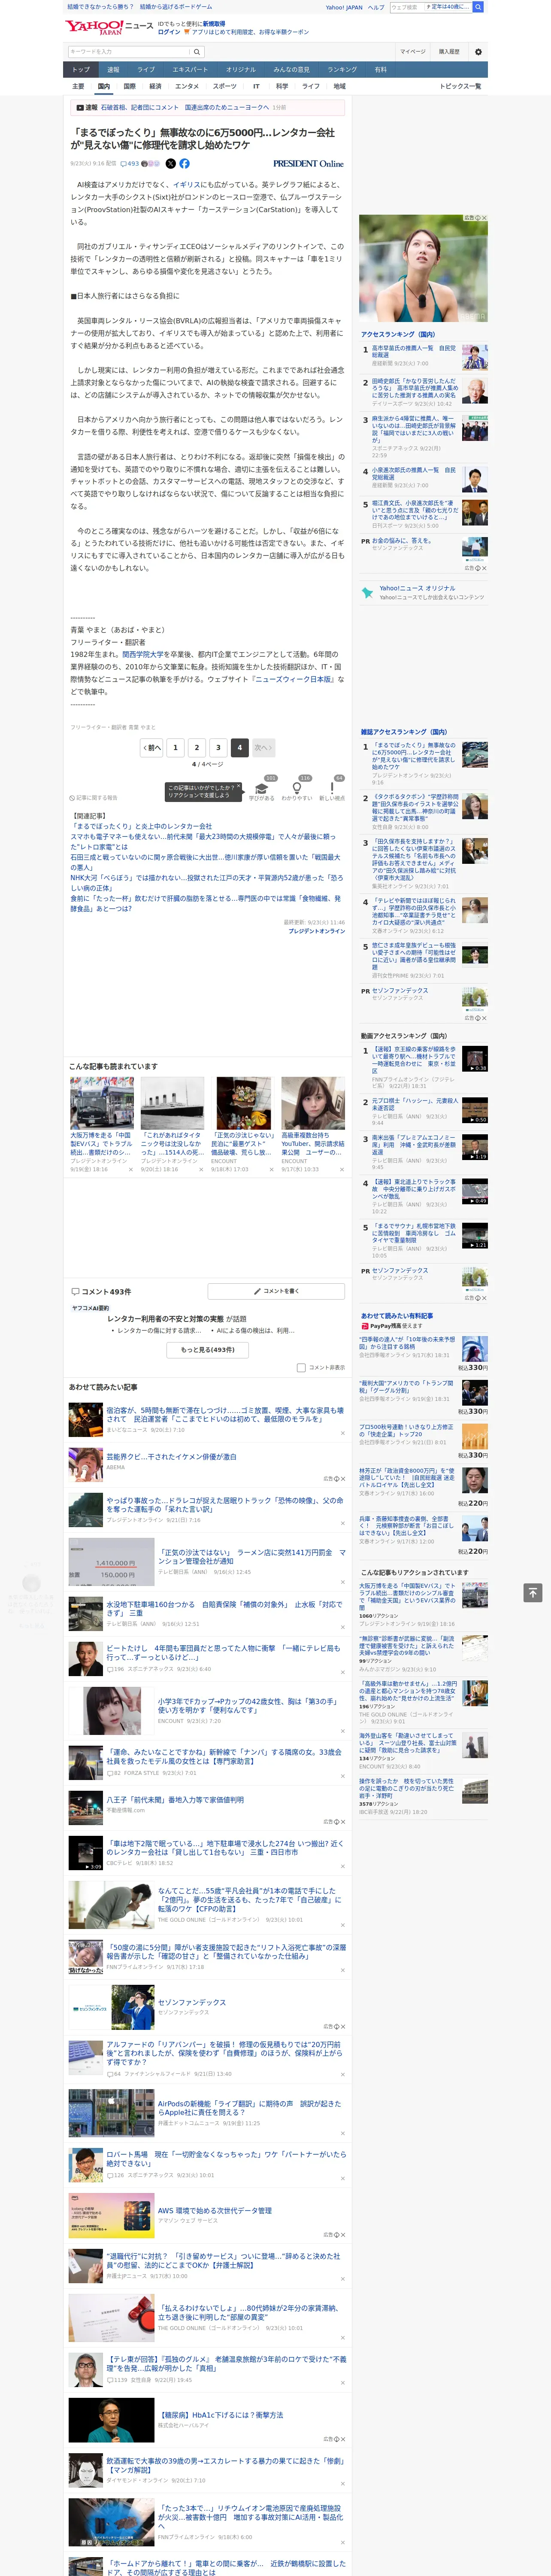
Task: Open the 高級車複数台持ちYouTuber article thumbnail
Action: pos(313,1103)
